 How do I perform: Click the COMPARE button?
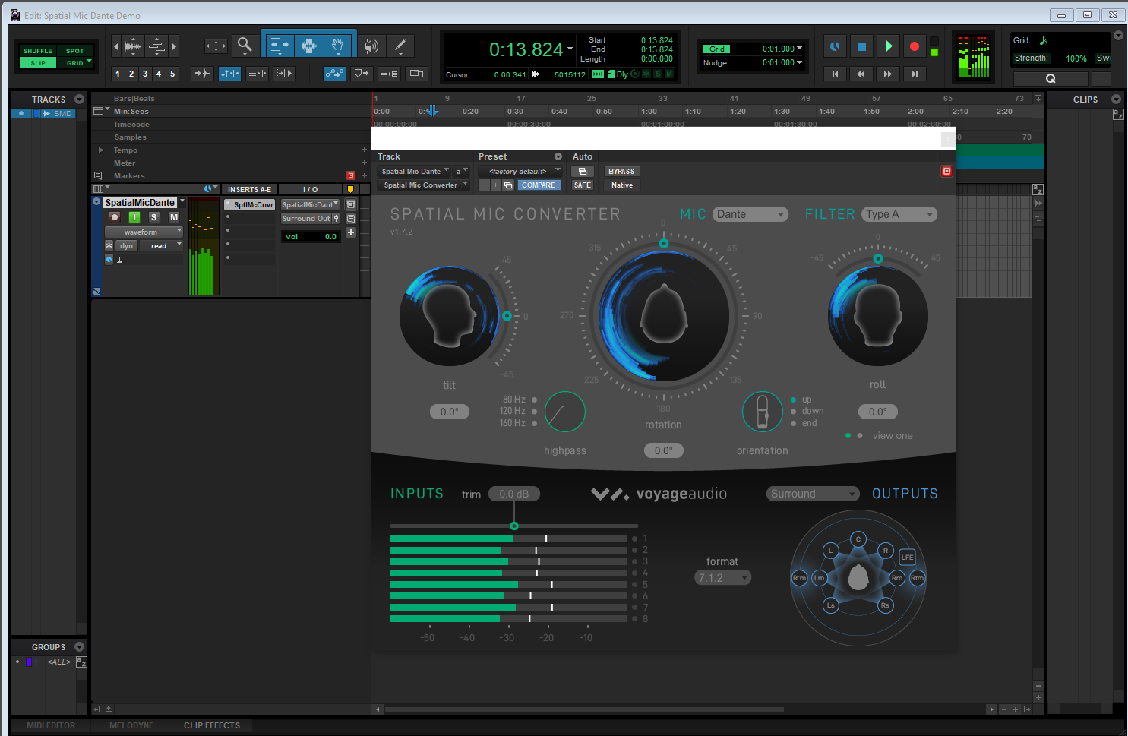point(539,185)
